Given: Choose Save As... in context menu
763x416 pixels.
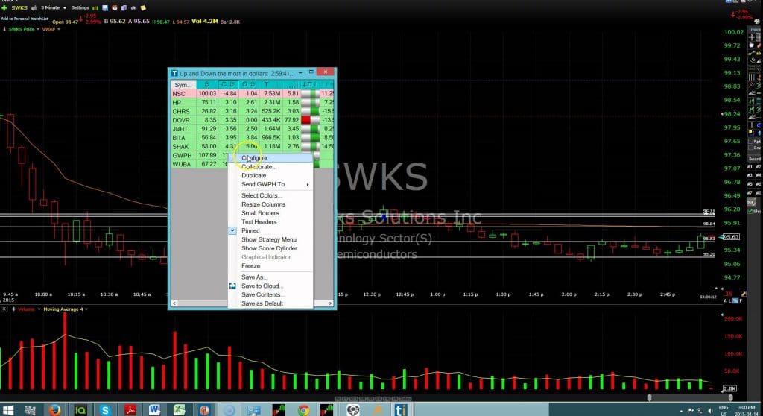Looking at the screenshot, I should [x=270, y=277].
